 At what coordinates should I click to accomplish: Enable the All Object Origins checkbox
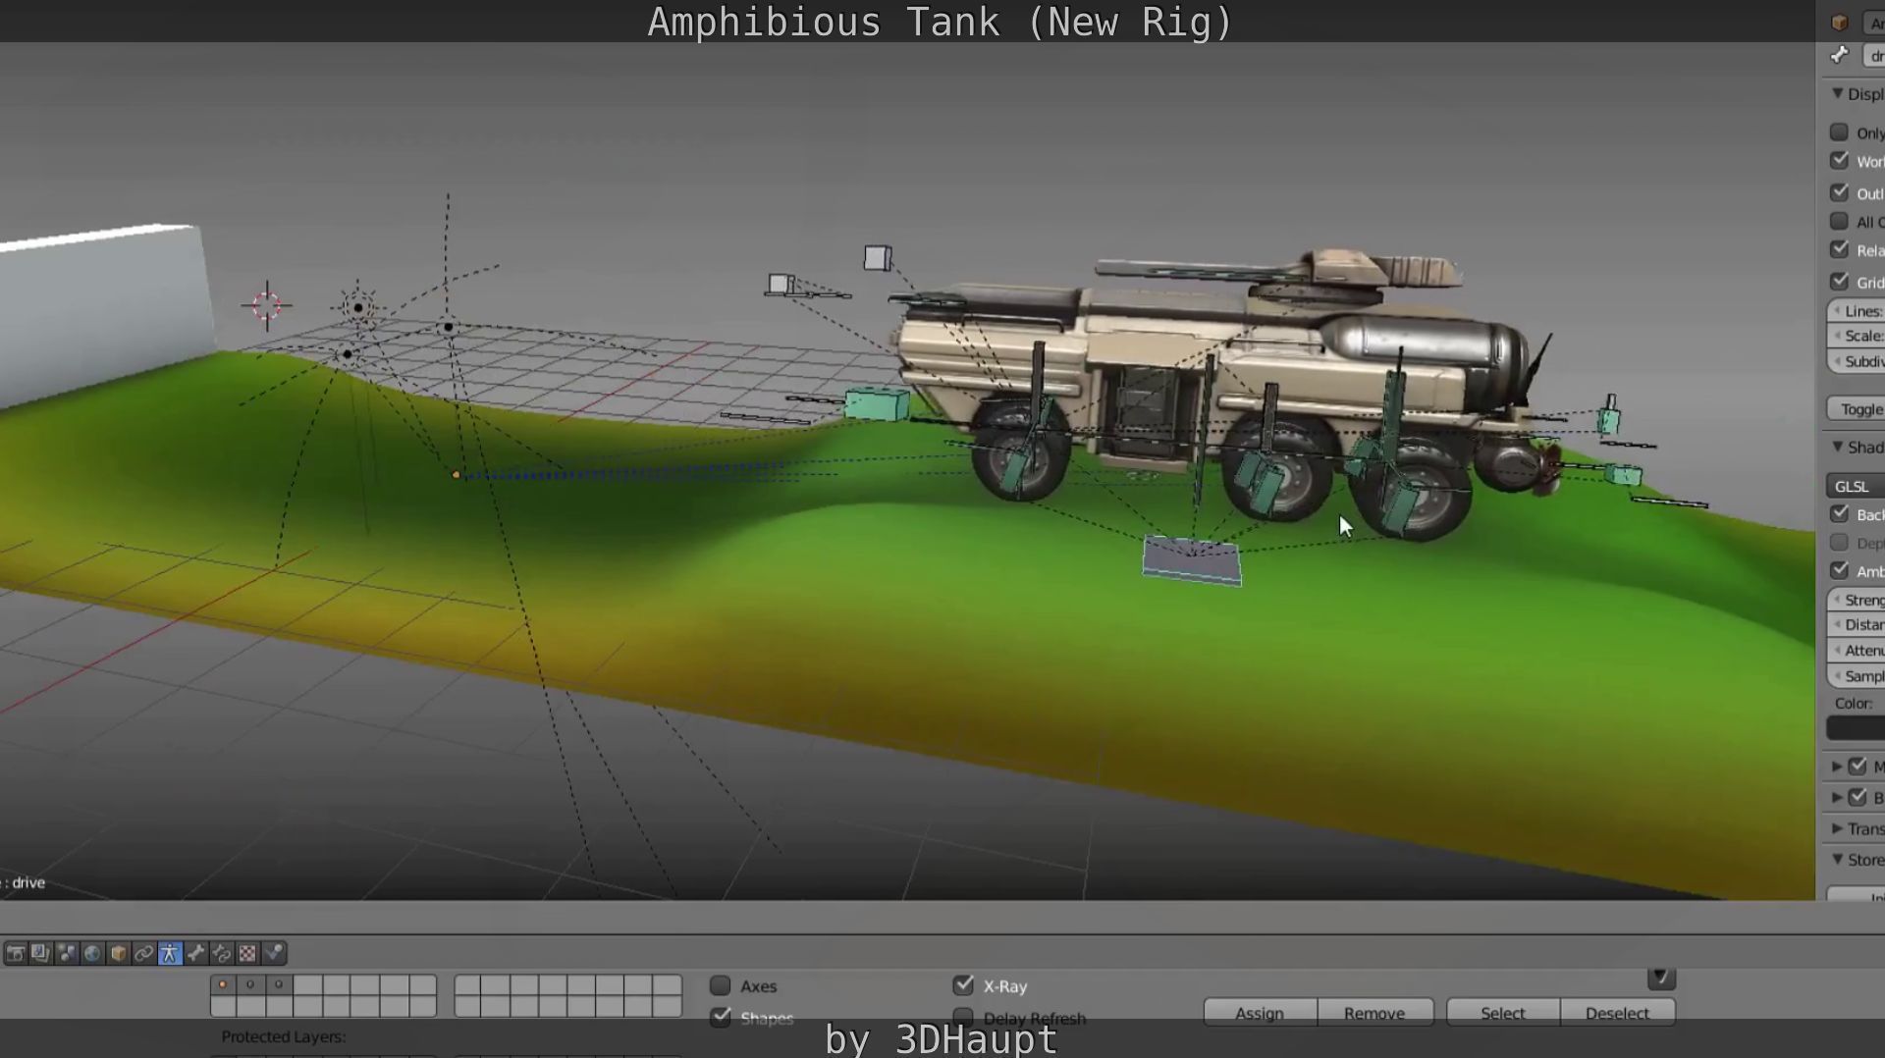(x=1840, y=222)
